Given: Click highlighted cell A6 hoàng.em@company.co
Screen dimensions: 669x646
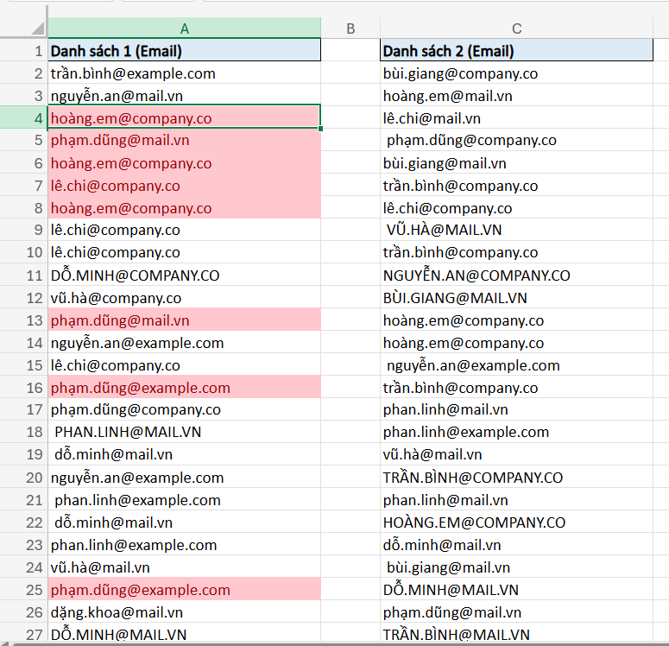Looking at the screenshot, I should click(185, 163).
